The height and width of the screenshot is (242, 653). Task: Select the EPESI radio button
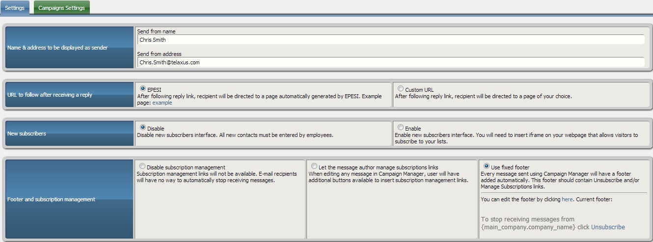point(143,89)
